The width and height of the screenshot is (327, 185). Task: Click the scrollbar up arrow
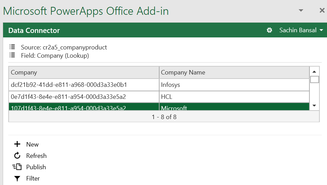[314, 71]
